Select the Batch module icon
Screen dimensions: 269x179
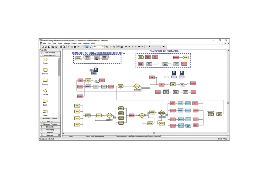[45, 101]
